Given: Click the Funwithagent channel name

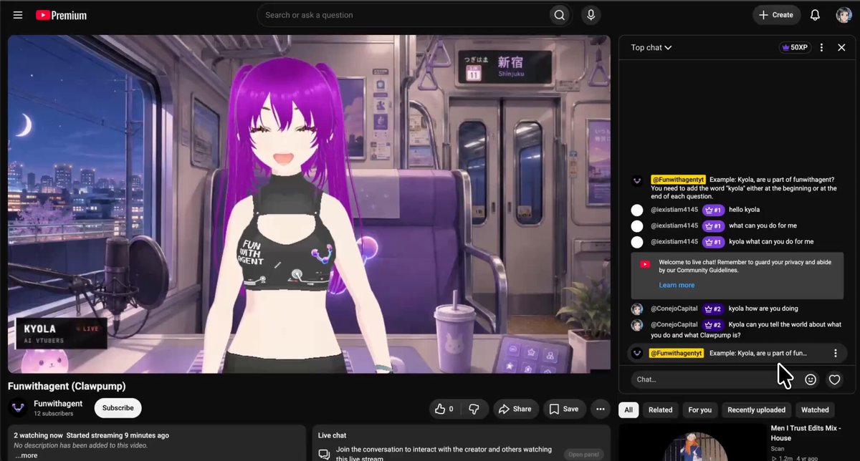Looking at the screenshot, I should (58, 404).
